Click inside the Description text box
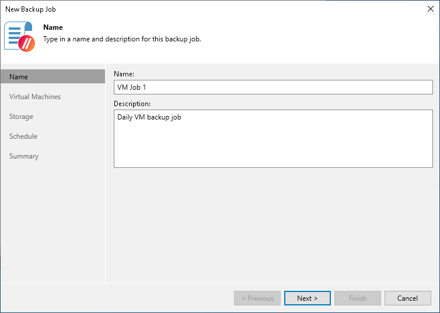 (x=273, y=139)
